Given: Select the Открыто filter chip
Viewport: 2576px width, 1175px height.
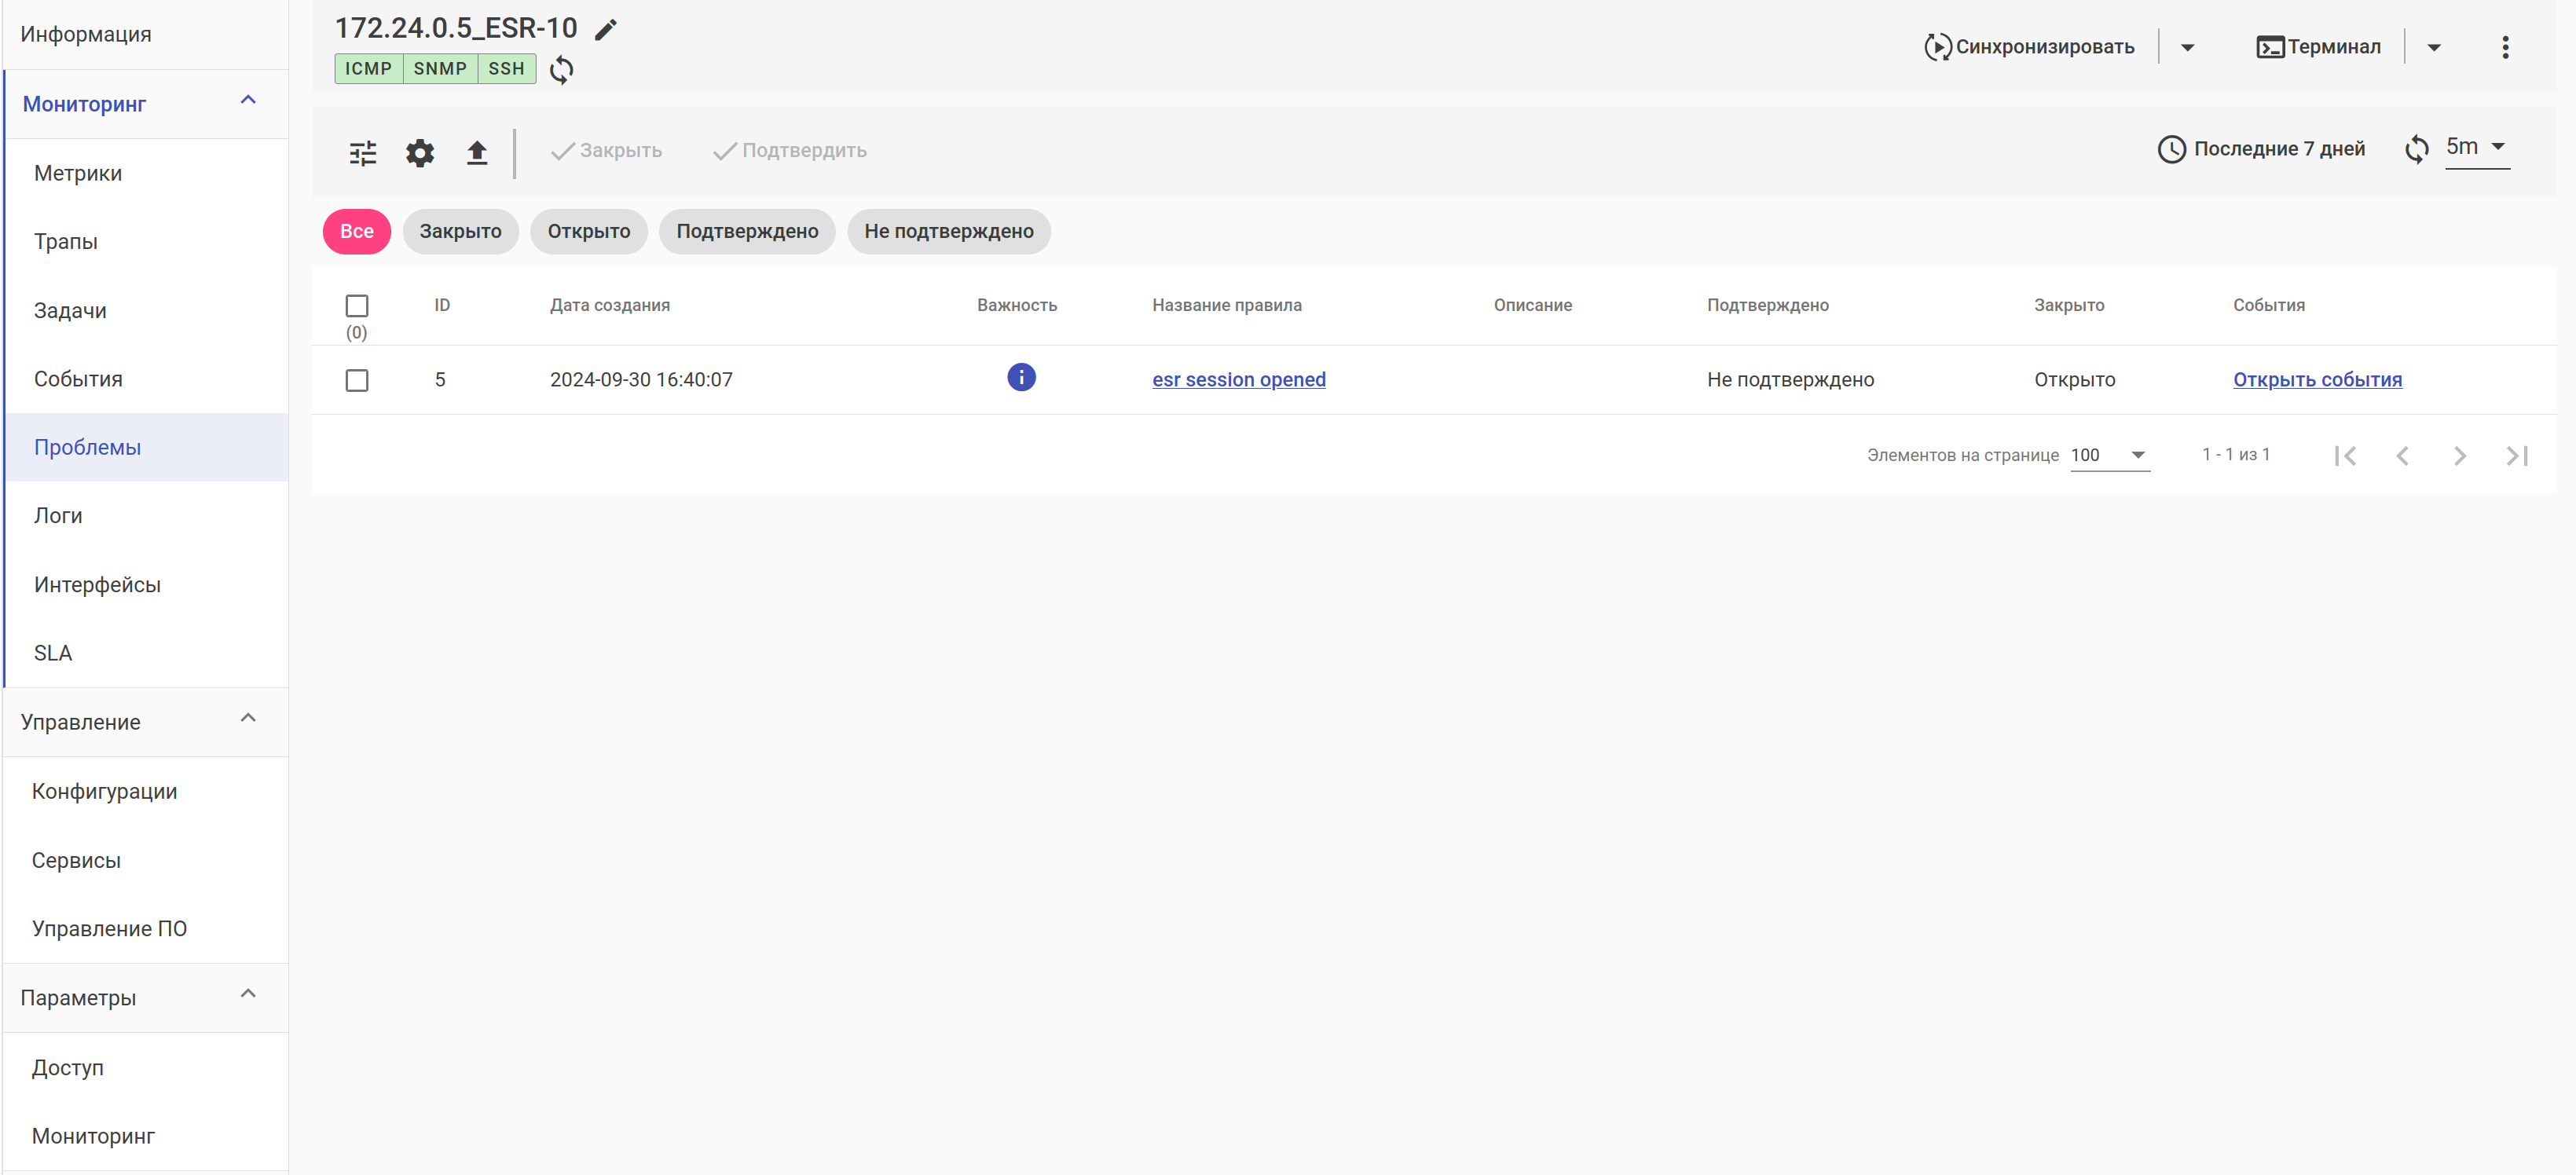Looking at the screenshot, I should 588,231.
